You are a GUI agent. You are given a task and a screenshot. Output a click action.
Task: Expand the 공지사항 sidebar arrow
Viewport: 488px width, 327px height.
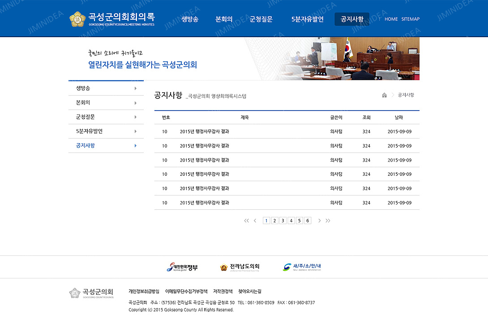click(x=135, y=146)
